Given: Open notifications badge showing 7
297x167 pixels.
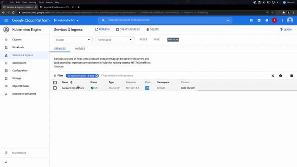Looking at the screenshot, I should click(x=274, y=20).
